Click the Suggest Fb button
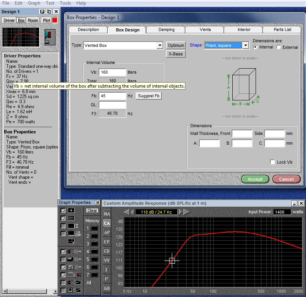Viewport: 306px width, 297px height. [x=149, y=96]
